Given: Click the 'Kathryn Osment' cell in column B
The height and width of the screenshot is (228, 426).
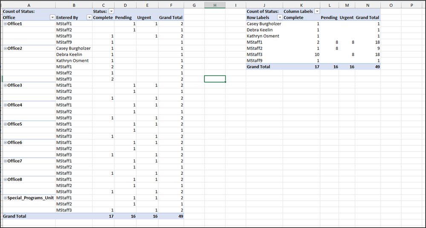Looking at the screenshot, I should (x=74, y=61).
